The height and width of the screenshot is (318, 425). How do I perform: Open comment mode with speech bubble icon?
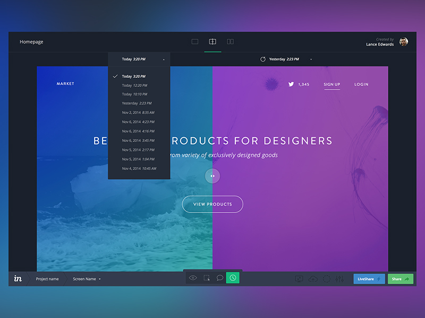[x=220, y=278]
